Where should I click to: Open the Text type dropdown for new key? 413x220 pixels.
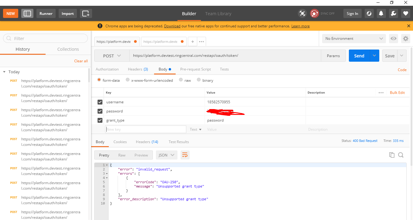click(196, 129)
